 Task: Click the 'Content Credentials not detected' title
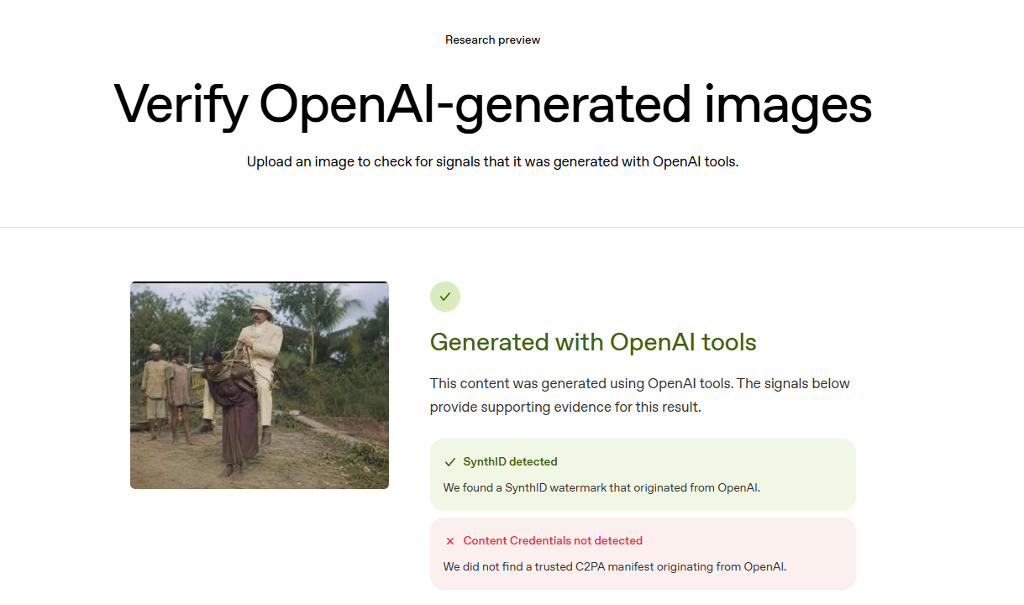point(553,541)
